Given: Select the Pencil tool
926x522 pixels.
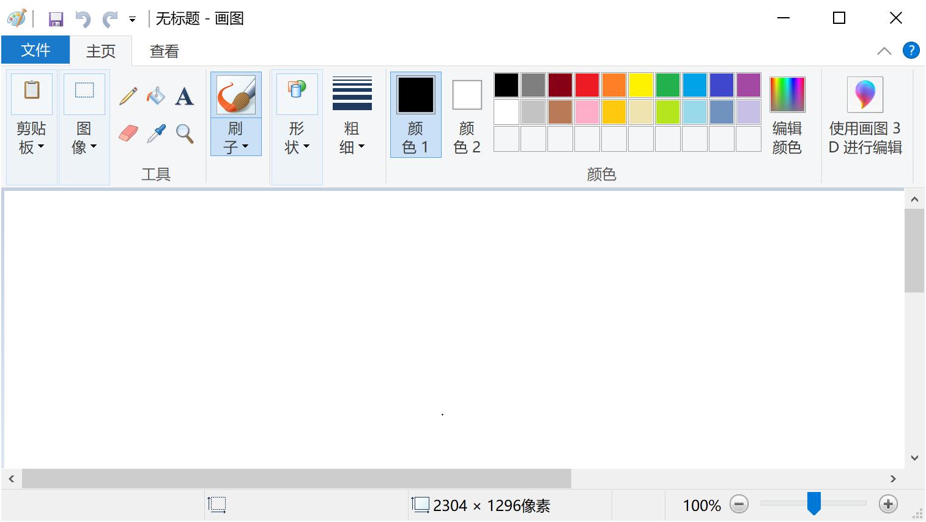Looking at the screenshot, I should tap(128, 96).
